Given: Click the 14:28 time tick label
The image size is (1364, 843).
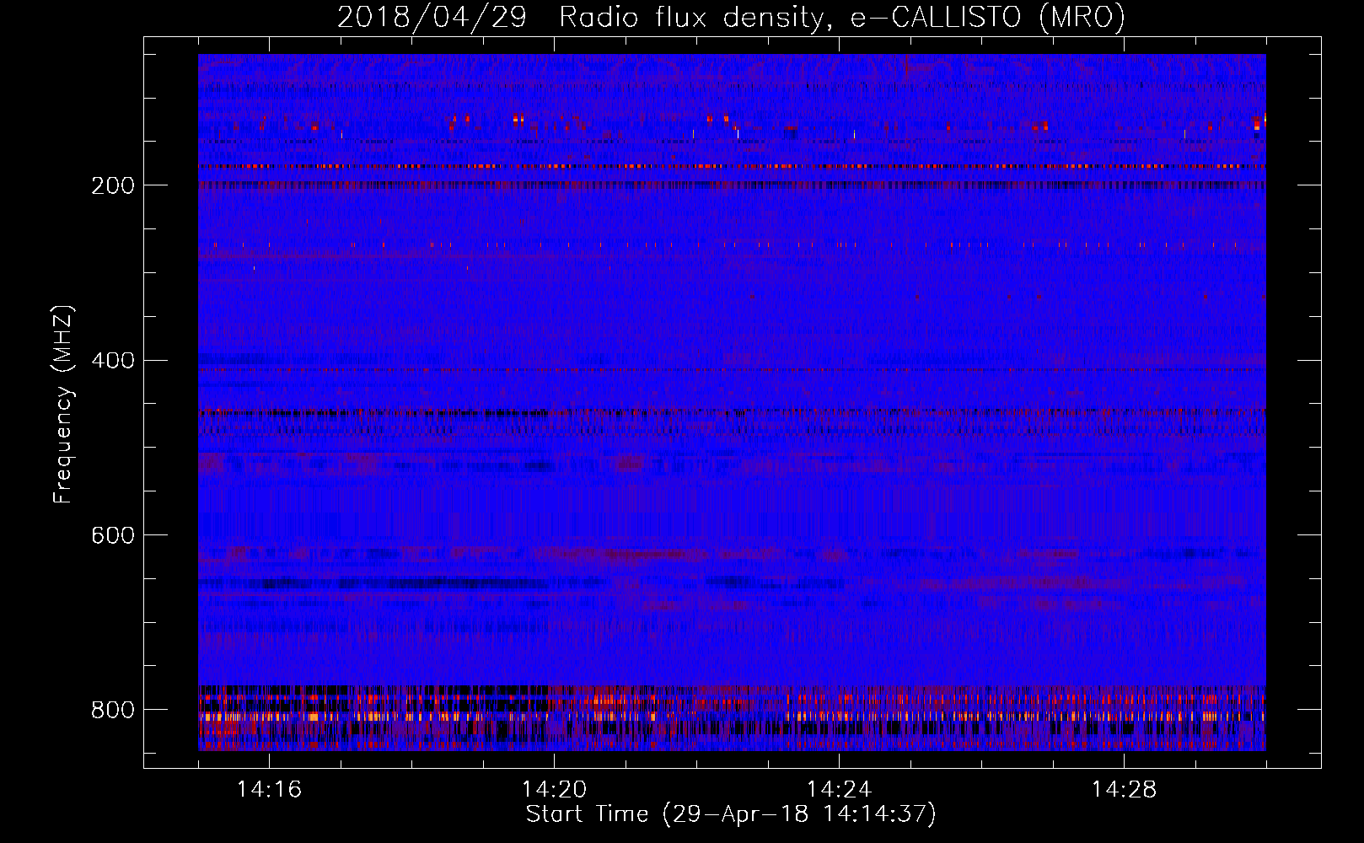Looking at the screenshot, I should coord(1124,790).
